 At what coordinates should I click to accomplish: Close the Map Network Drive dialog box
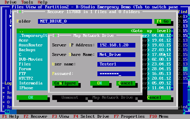tap(56, 35)
